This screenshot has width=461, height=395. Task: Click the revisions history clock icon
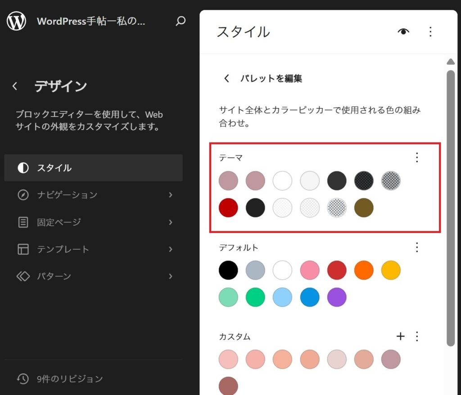[23, 379]
